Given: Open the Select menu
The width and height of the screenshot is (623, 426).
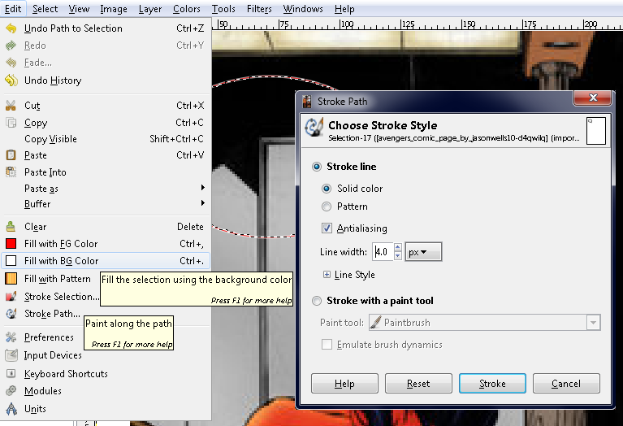Looking at the screenshot, I should pyautogui.click(x=45, y=9).
